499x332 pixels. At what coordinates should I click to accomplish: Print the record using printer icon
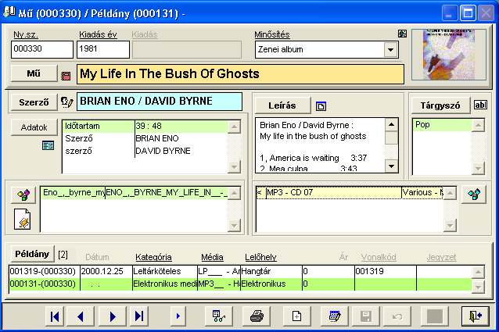(257, 316)
